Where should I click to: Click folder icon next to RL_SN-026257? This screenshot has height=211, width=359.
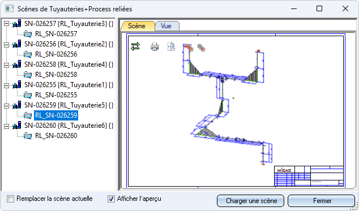(x=28, y=34)
